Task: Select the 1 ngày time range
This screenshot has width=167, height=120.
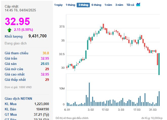Action: click(x=58, y=5)
